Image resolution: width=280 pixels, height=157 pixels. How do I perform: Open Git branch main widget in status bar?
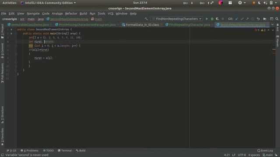[267, 155]
